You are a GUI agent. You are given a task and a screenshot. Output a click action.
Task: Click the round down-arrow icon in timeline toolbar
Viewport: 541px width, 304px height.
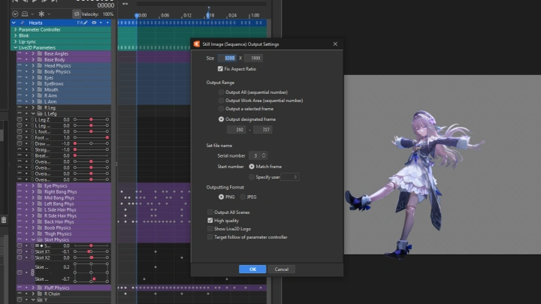pos(15,14)
